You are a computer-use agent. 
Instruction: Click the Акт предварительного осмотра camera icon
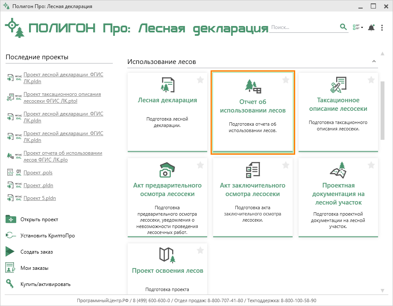pyautogui.click(x=167, y=170)
